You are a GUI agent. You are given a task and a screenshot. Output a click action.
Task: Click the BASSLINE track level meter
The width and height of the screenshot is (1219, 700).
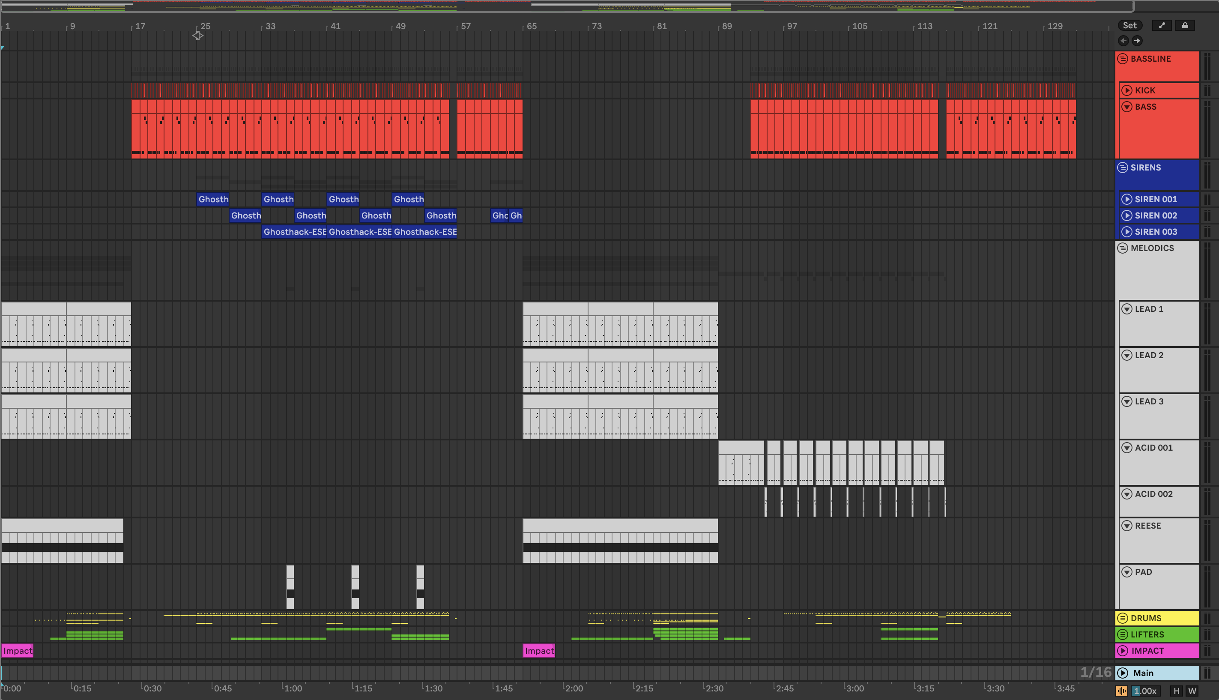tap(1207, 66)
